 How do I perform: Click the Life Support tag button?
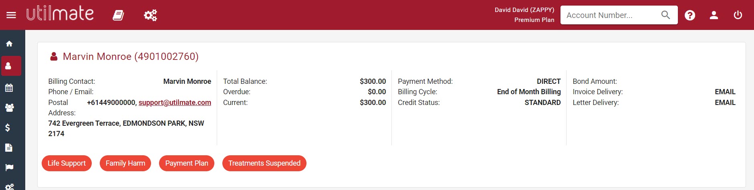point(67,163)
